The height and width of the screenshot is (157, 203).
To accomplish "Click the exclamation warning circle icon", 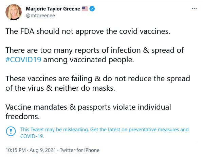I will pos(11,131).
